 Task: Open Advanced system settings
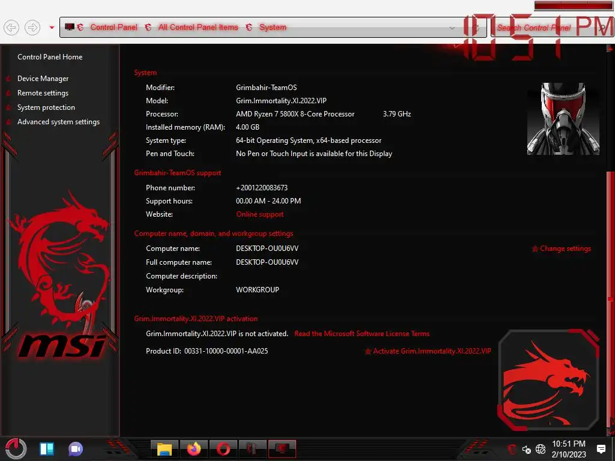[x=58, y=122]
